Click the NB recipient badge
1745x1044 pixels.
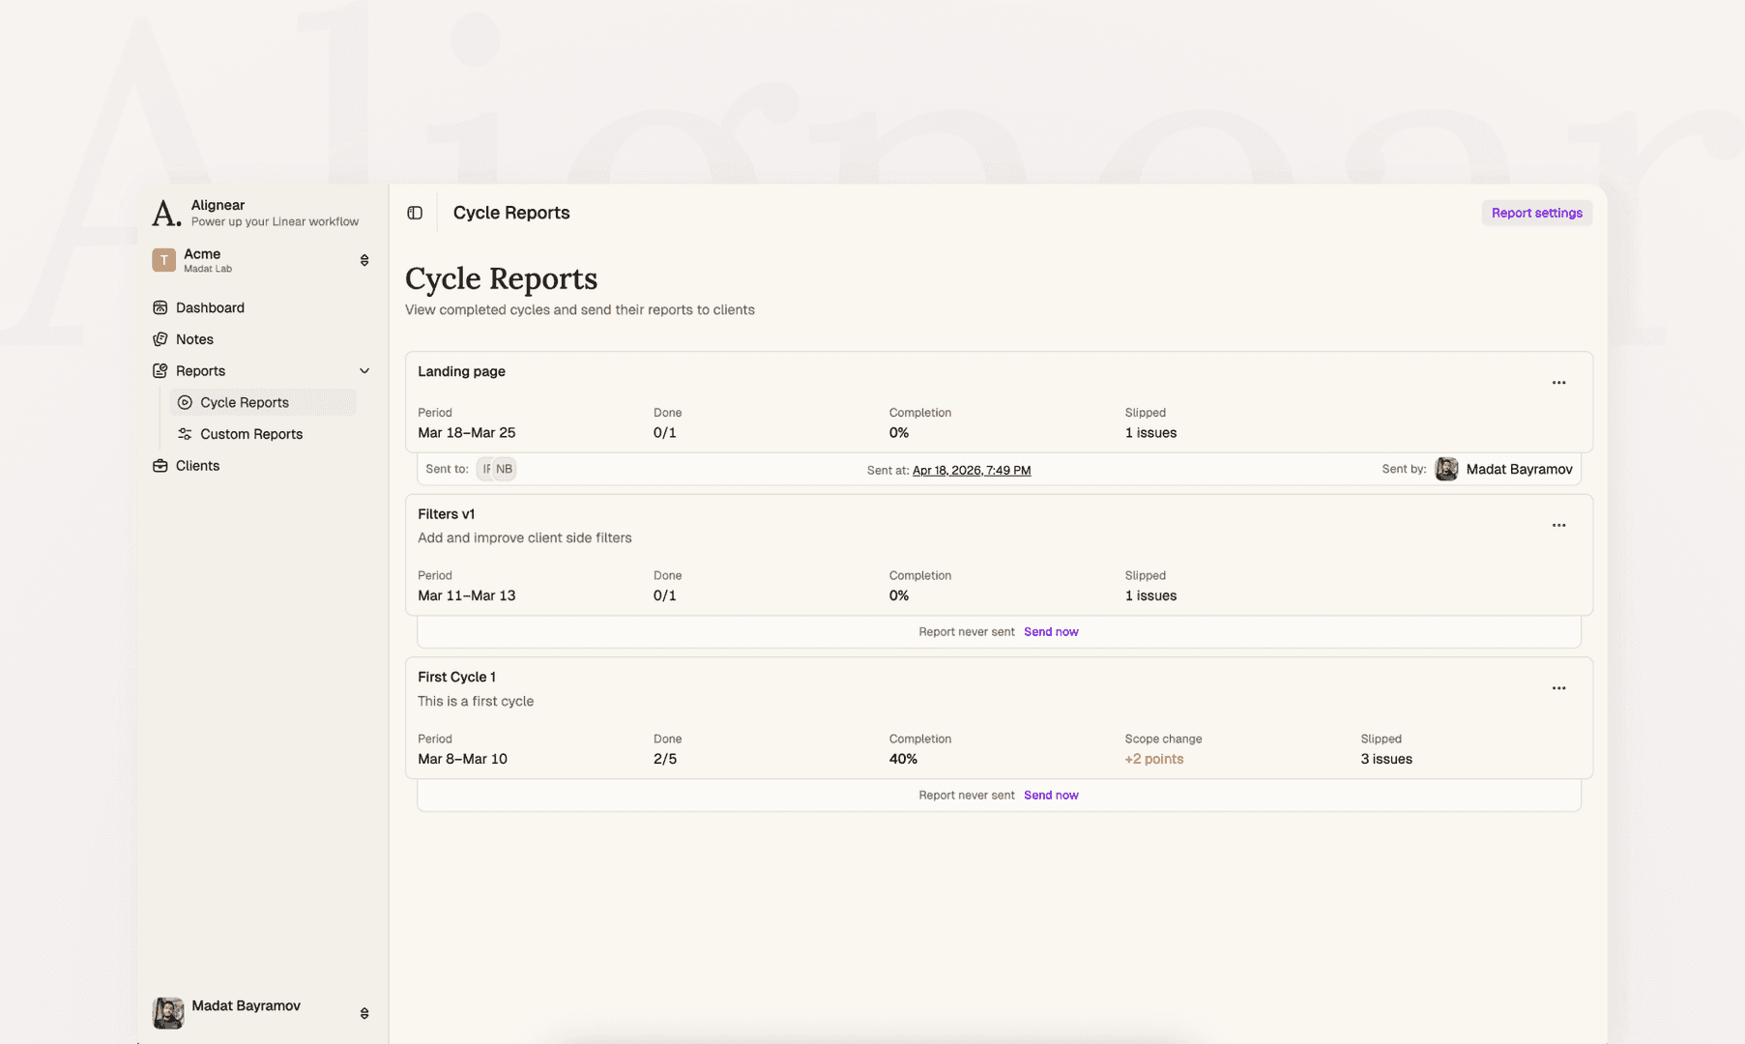pos(505,469)
